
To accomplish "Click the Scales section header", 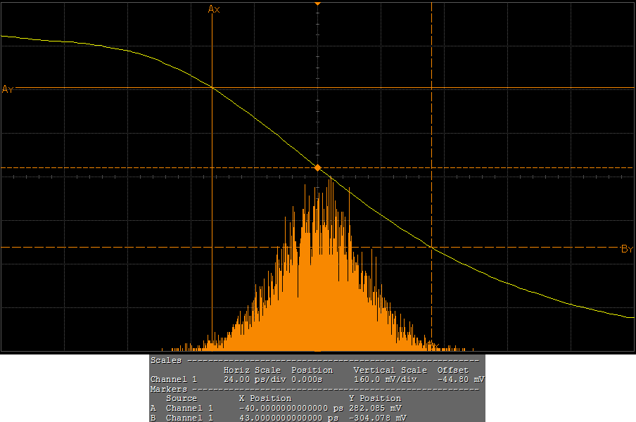I will click(166, 360).
